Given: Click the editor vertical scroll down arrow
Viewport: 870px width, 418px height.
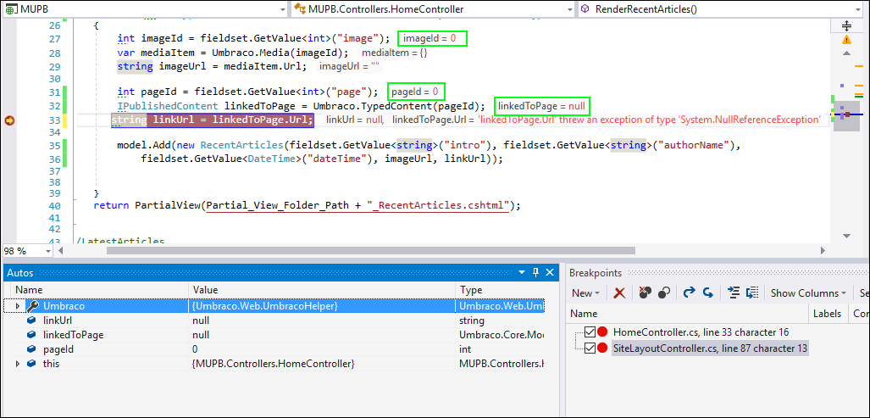Looking at the screenshot, I should (846, 236).
